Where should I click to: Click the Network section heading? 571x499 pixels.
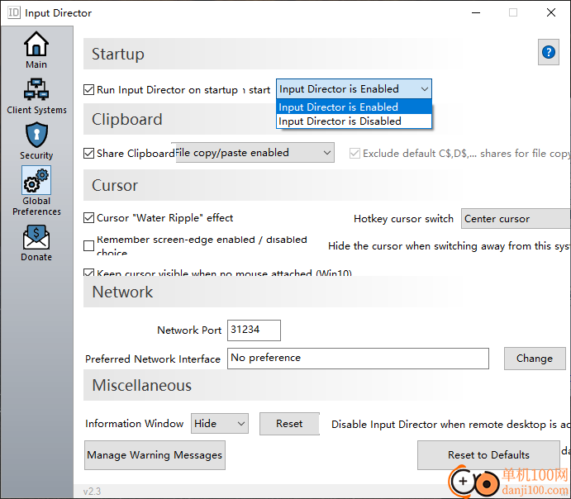122,292
